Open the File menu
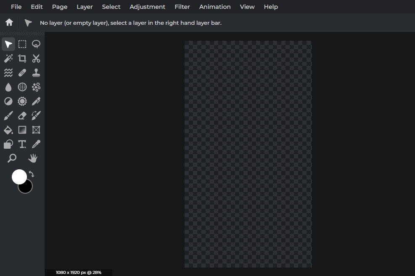This screenshot has height=276, width=415. [x=16, y=7]
